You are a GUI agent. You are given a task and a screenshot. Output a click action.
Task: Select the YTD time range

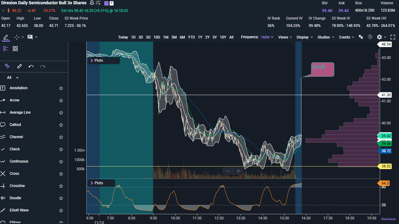pos(191,37)
